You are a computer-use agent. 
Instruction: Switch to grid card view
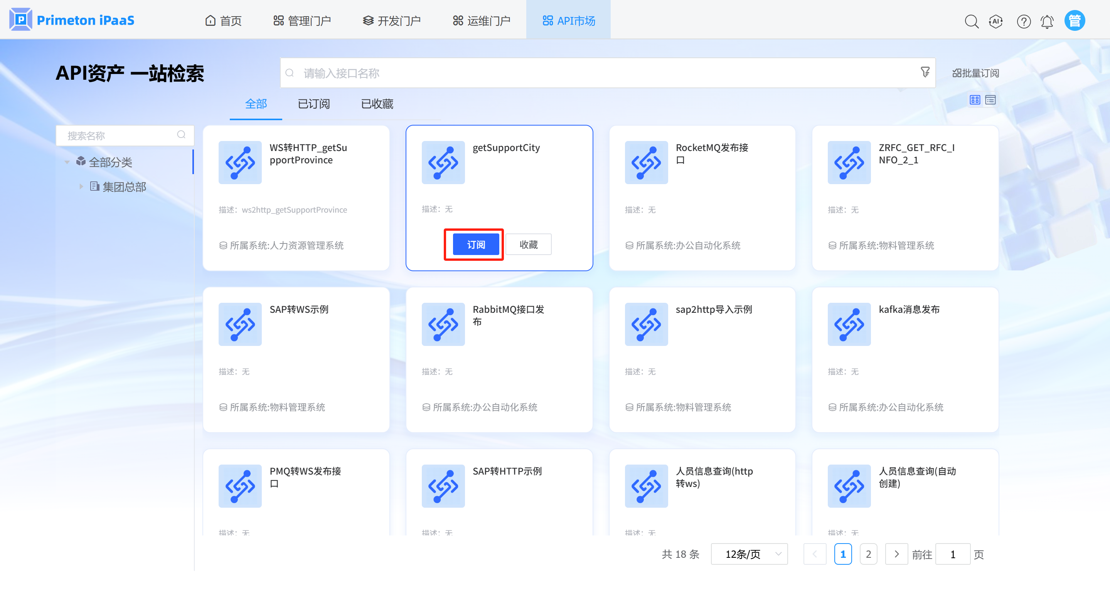coord(975,100)
